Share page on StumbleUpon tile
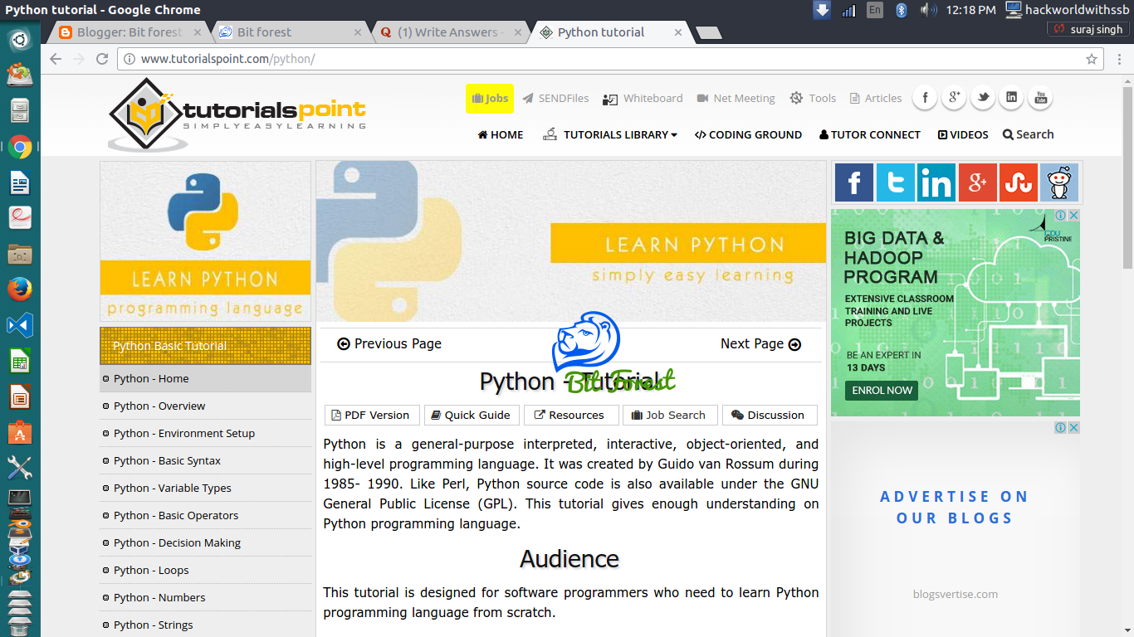1134x637 pixels. coord(1019,182)
